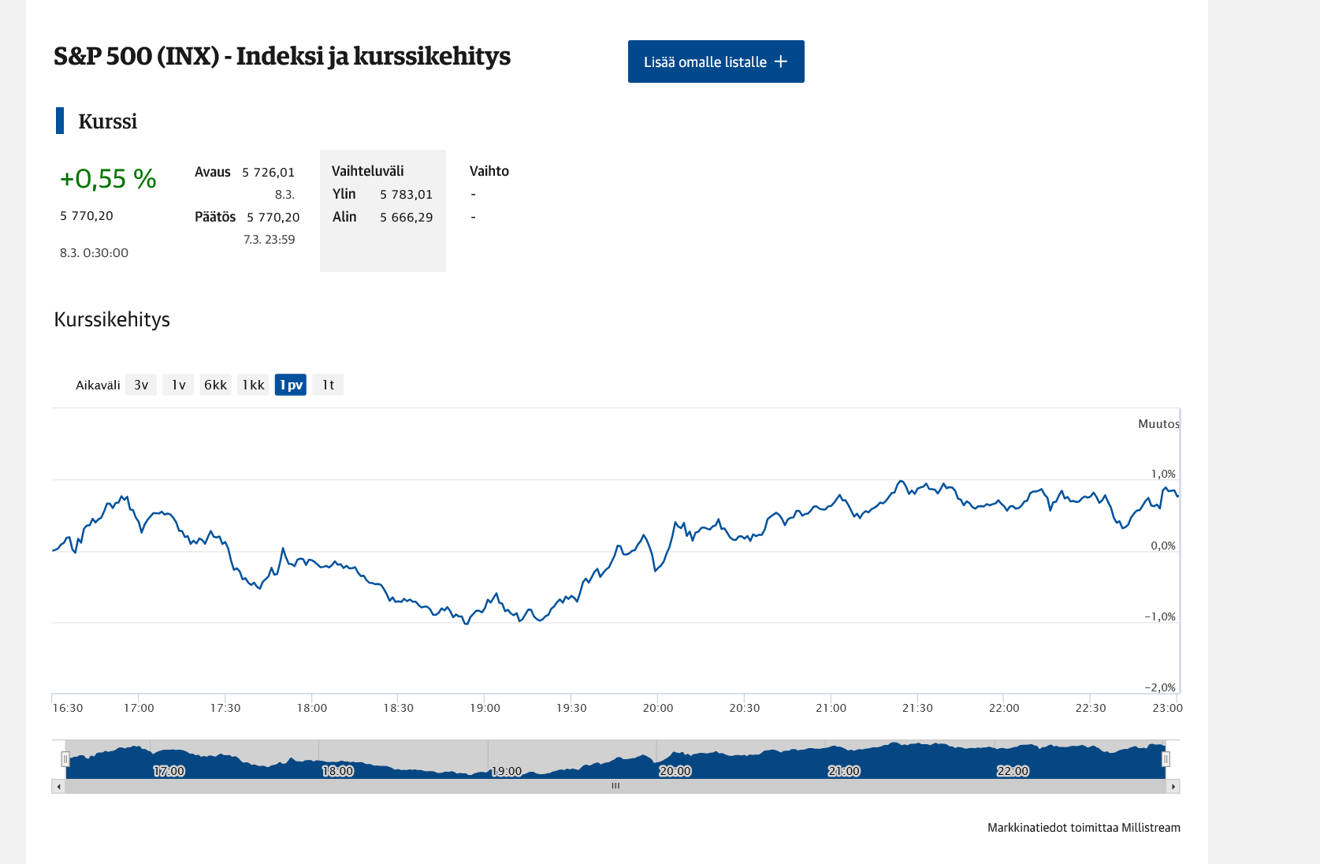This screenshot has height=864, width=1320.
Task: Select the active 1pv range button
Action: pos(291,385)
